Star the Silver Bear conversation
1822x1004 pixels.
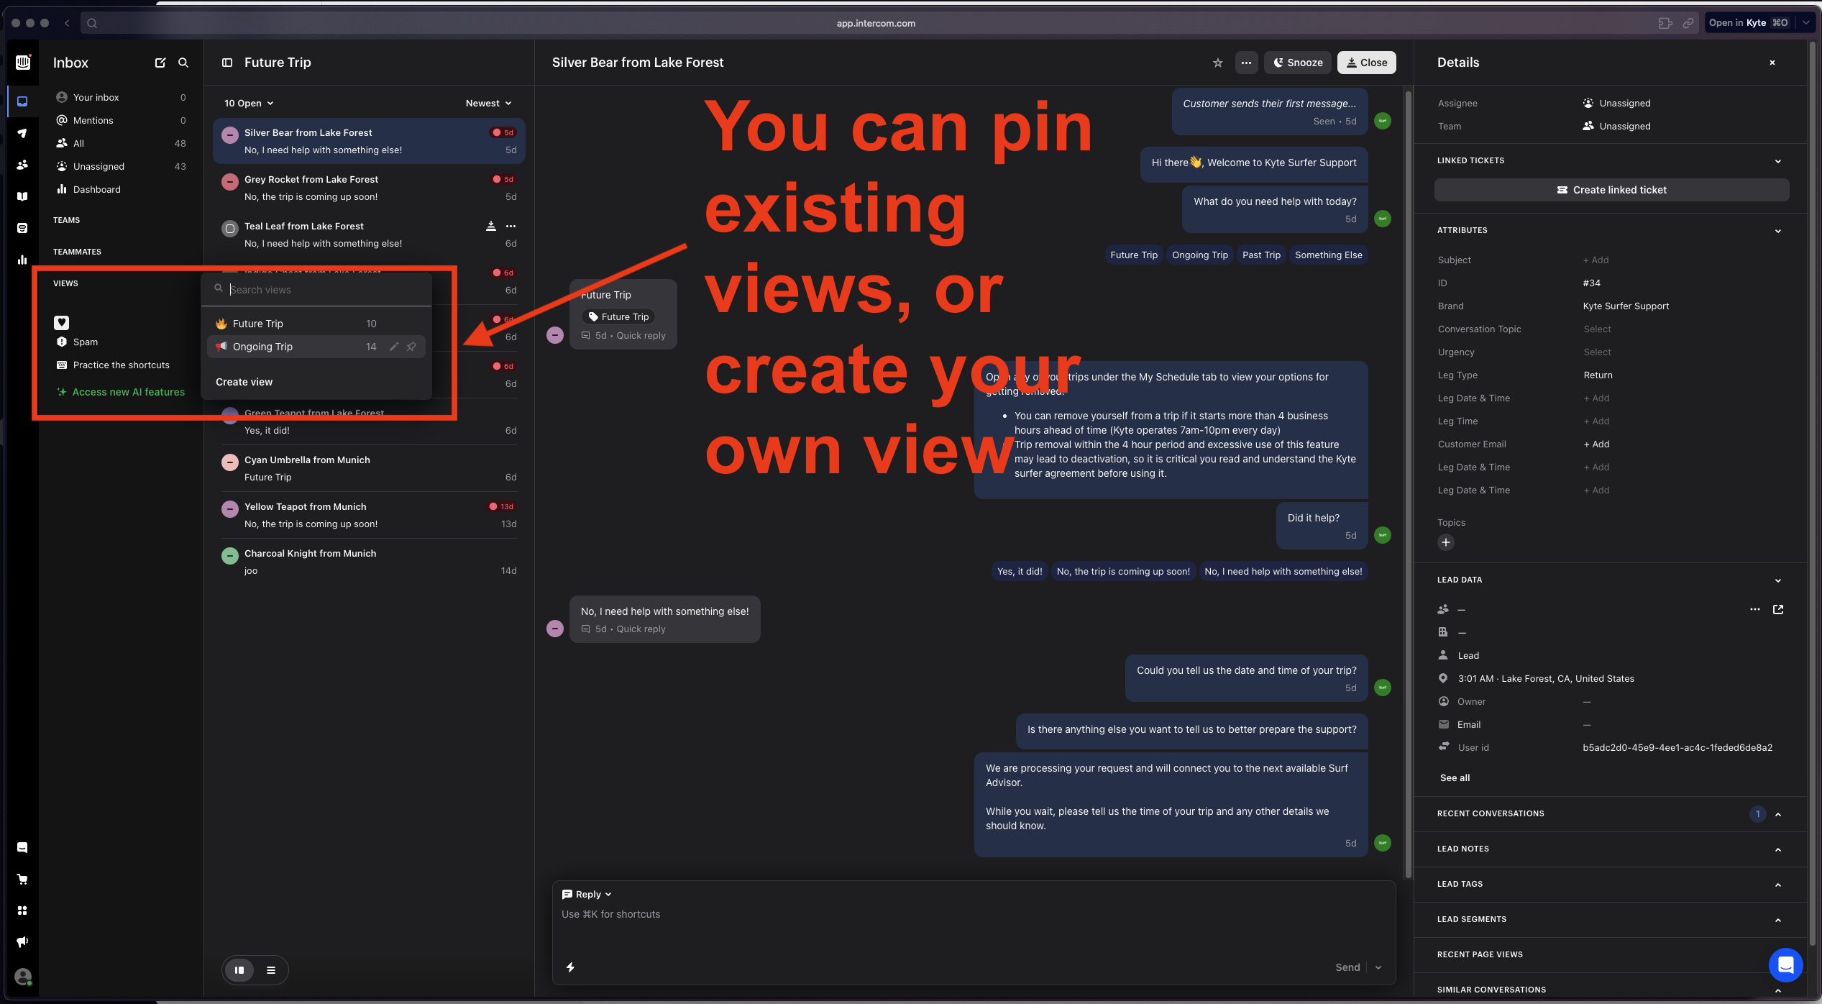1217,63
